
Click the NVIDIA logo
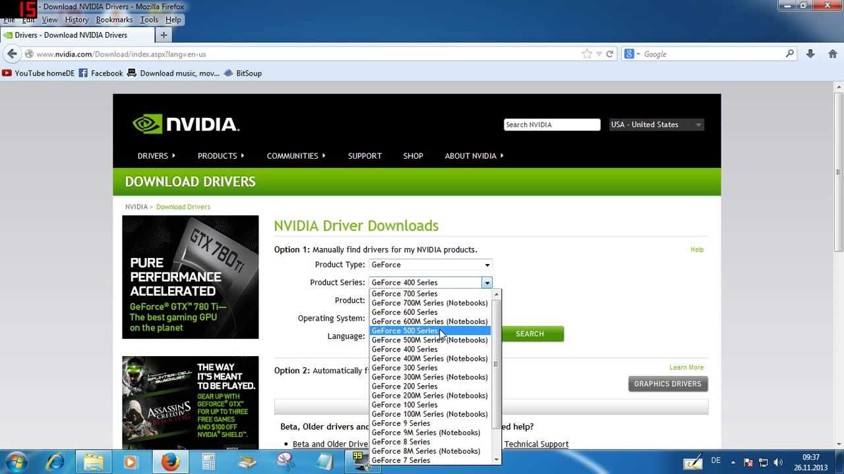(186, 124)
